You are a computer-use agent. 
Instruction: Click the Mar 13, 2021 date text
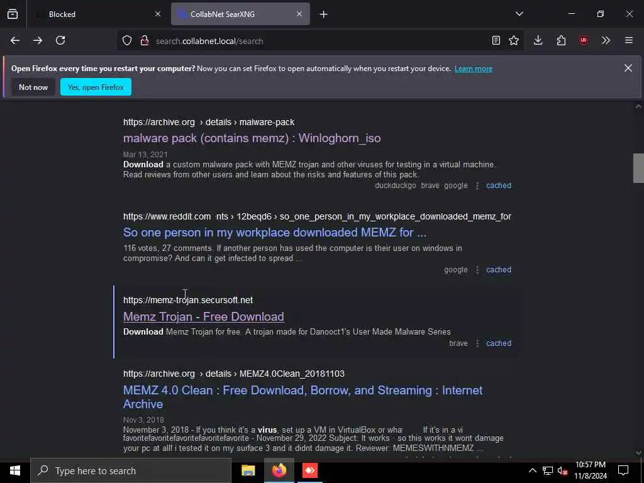(145, 155)
